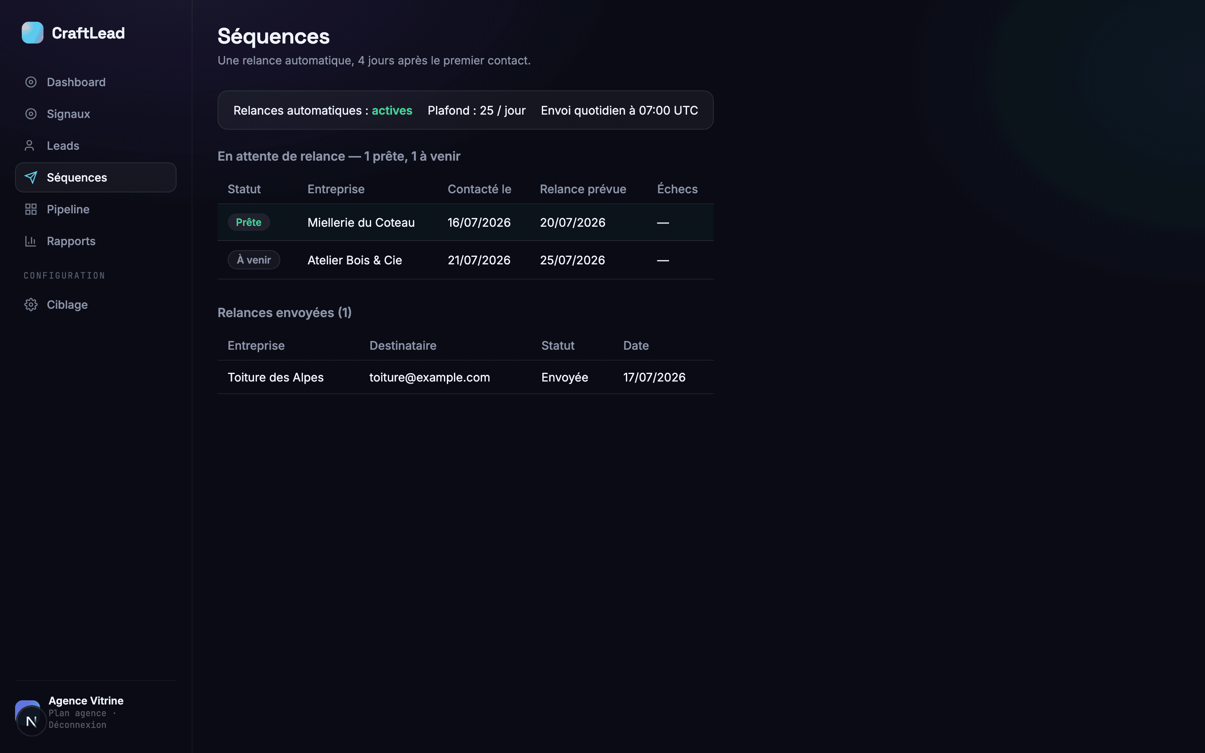Click the CraftLead brand name

88,33
